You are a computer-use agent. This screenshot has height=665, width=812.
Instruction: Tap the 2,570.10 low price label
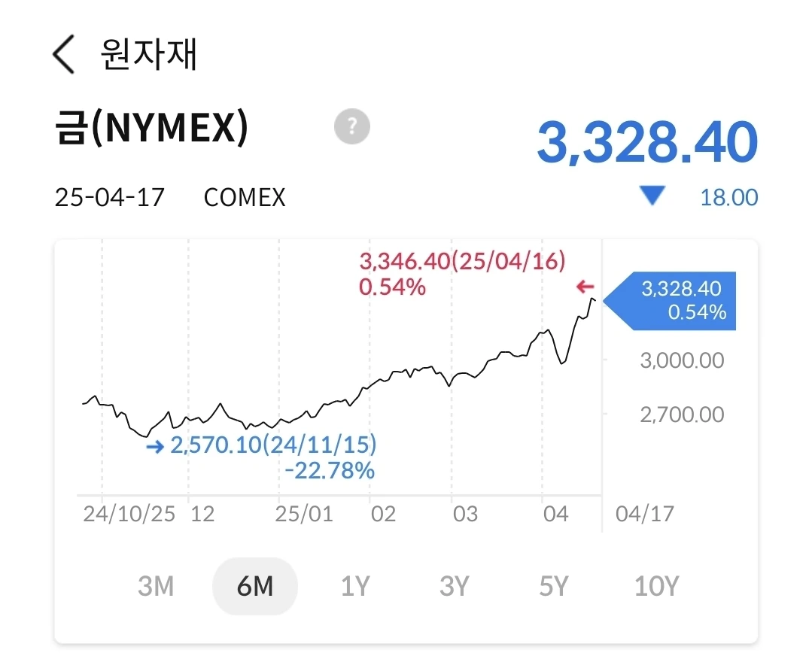tap(273, 445)
